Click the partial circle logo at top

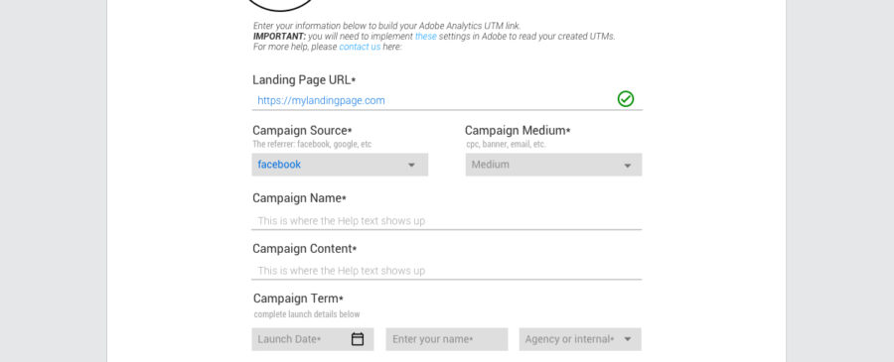click(279, 5)
